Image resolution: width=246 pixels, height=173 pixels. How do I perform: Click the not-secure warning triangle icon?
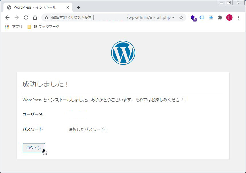click(x=47, y=18)
